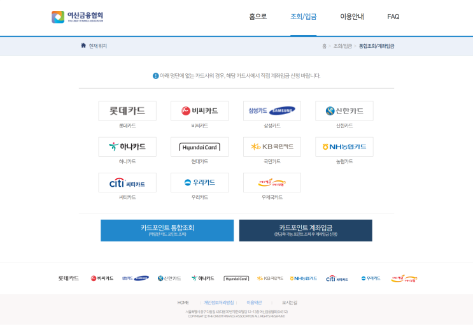Select the NH농협카드 logo card in grid
473x325 pixels.
(x=344, y=147)
